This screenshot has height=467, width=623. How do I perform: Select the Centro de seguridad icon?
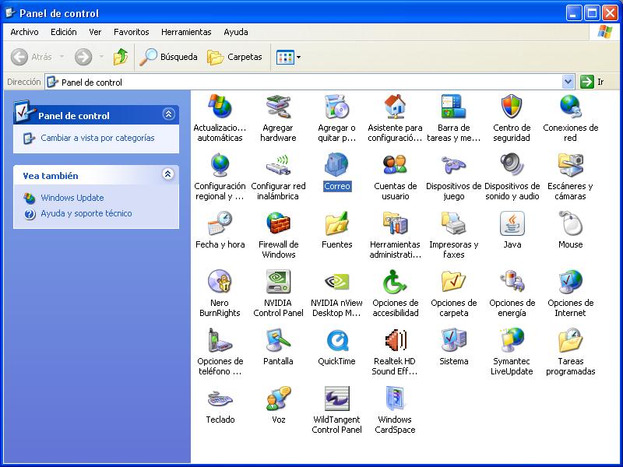click(x=512, y=107)
